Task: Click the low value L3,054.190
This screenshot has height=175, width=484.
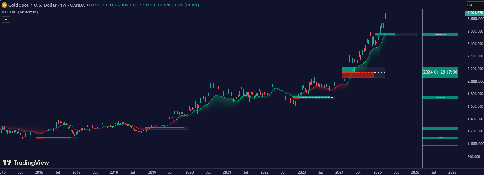Action: pos(139,5)
